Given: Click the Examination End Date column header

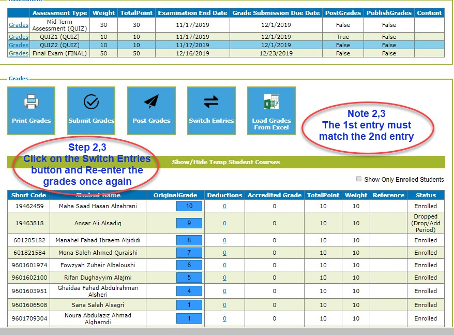Looking at the screenshot, I should [192, 13].
